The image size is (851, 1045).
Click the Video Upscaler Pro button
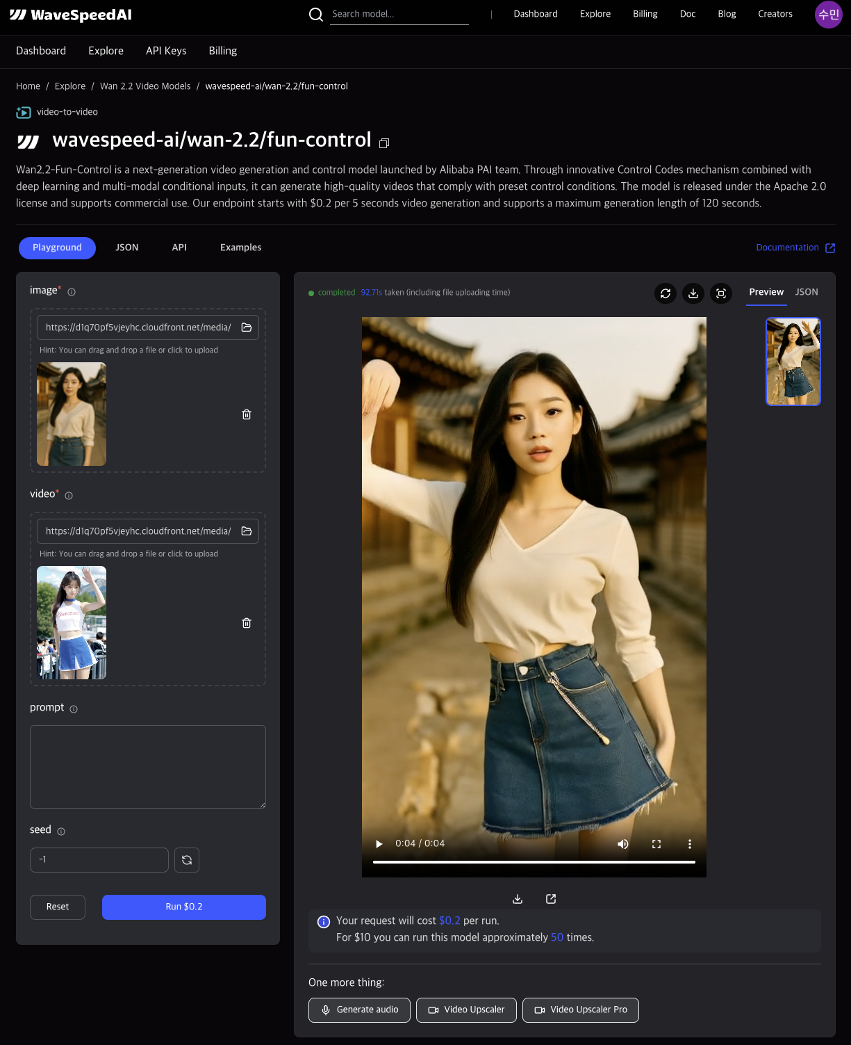[x=580, y=1010]
